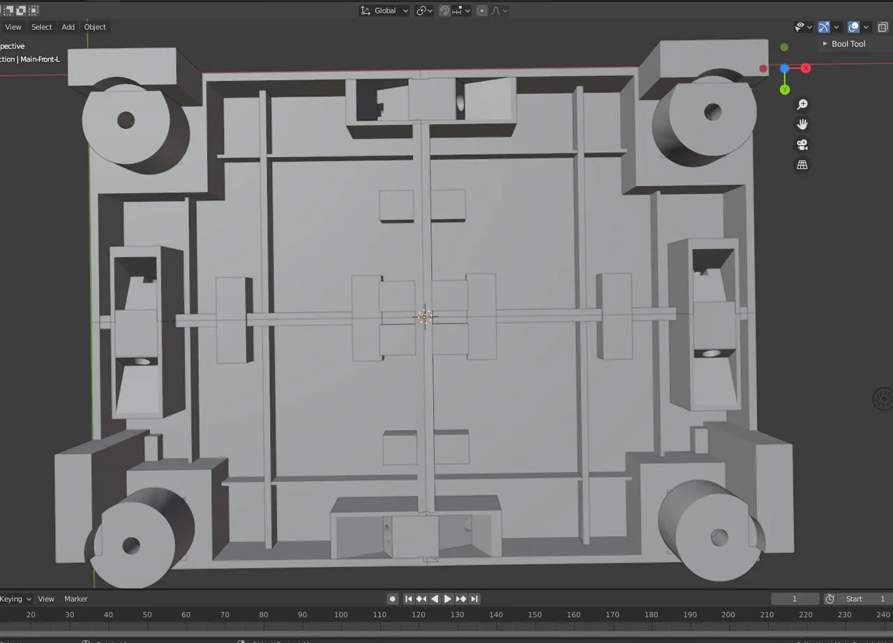Toggle the show overlays button

pyautogui.click(x=853, y=27)
